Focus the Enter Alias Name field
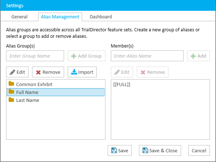The width and height of the screenshot is (216, 162). (x=147, y=56)
